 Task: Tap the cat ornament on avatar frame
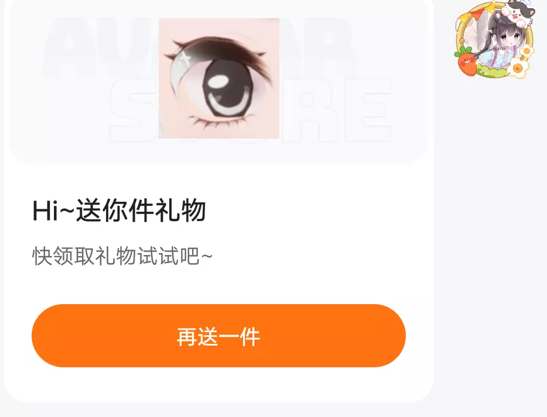520,12
